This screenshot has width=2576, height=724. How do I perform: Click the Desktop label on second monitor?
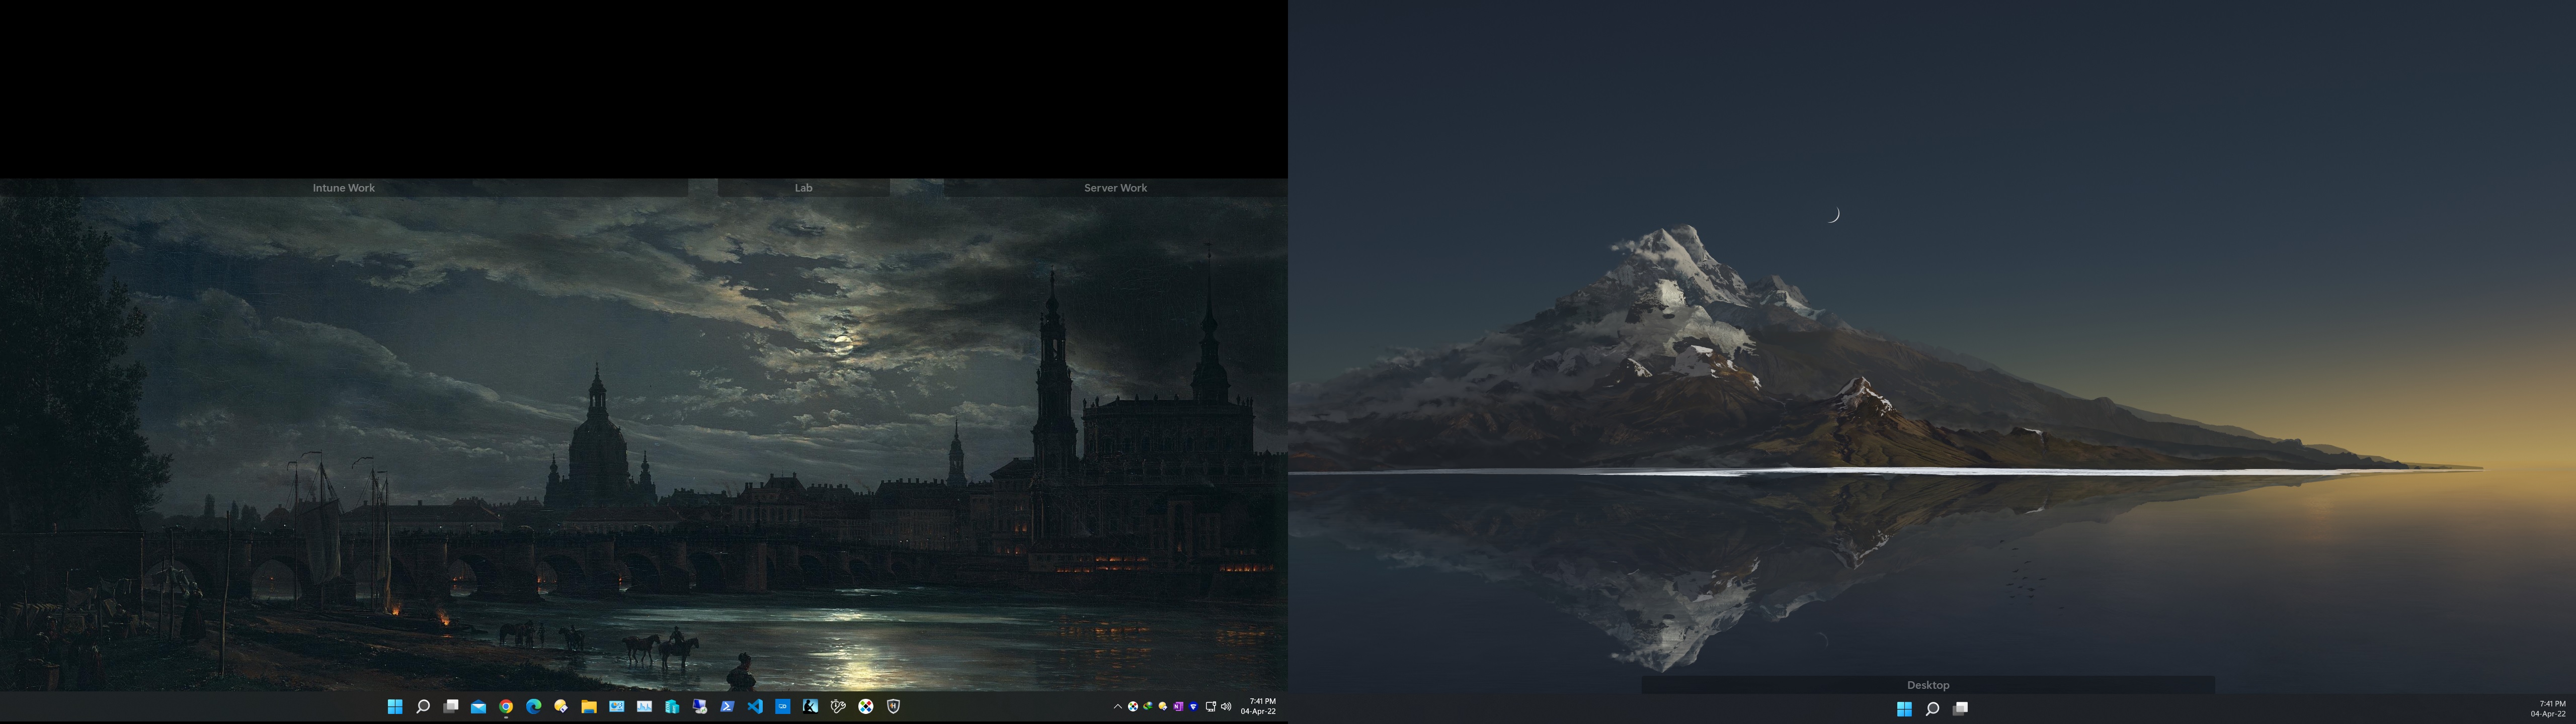coord(1927,685)
